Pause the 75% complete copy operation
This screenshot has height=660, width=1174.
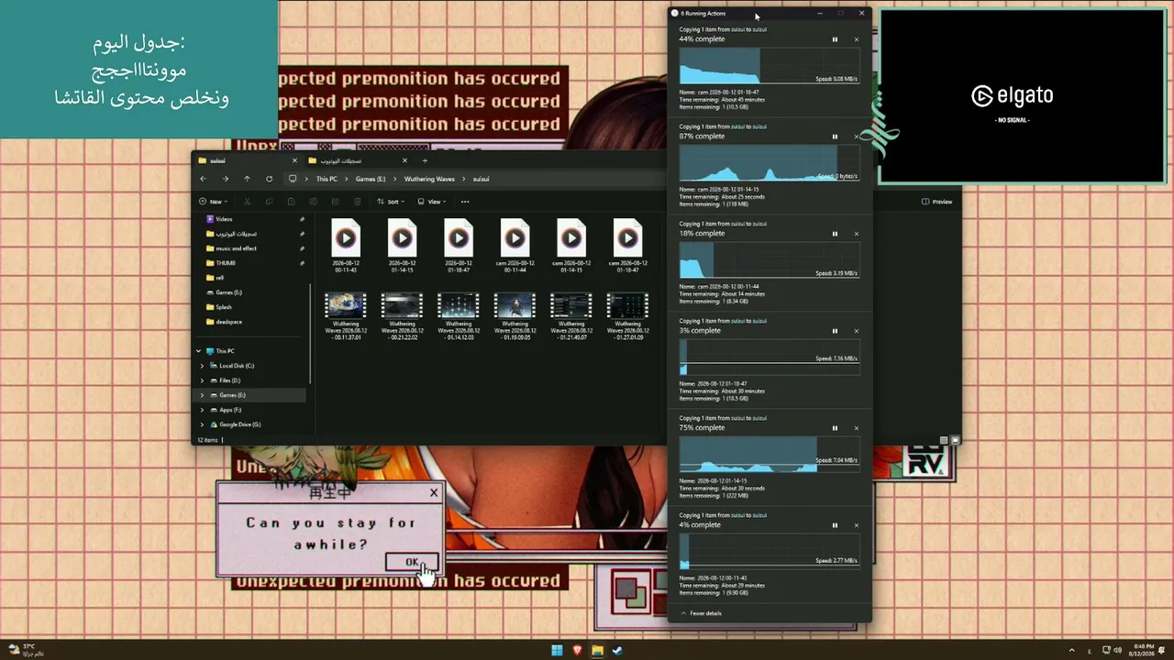835,428
